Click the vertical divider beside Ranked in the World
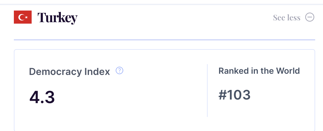 (x=207, y=91)
